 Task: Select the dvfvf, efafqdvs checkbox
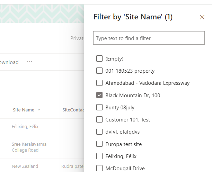tap(99, 132)
